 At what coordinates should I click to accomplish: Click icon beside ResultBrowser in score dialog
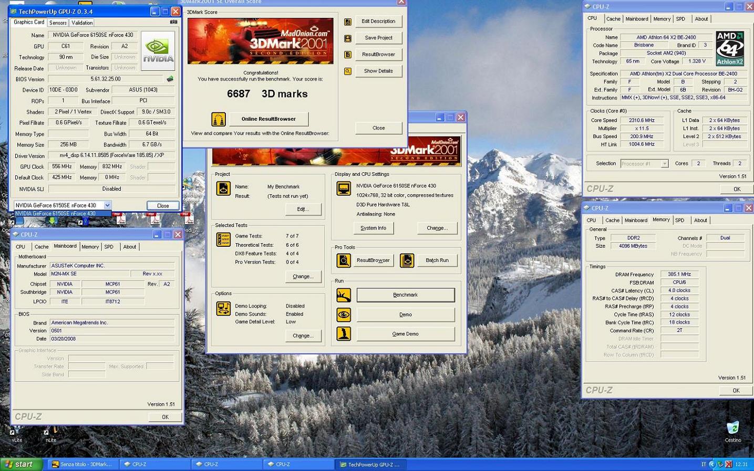point(348,55)
